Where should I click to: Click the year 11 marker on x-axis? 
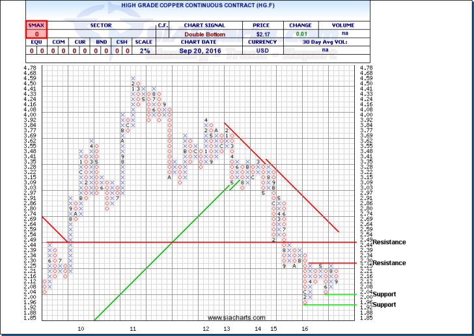tap(133, 329)
